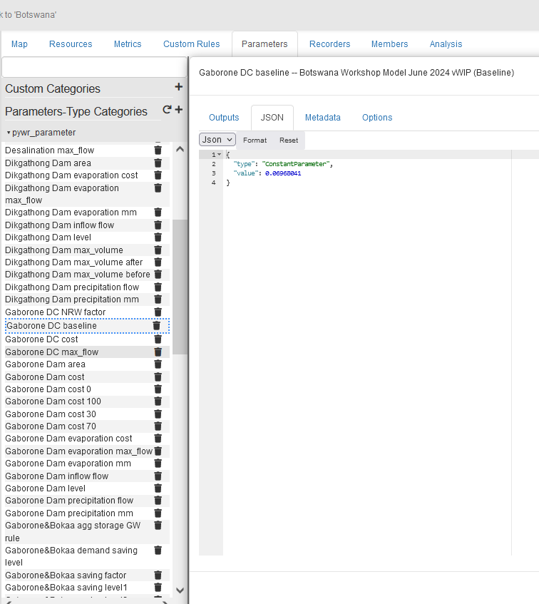Delete the Desalination max_flow parameter
This screenshot has width=539, height=604.
pos(158,150)
